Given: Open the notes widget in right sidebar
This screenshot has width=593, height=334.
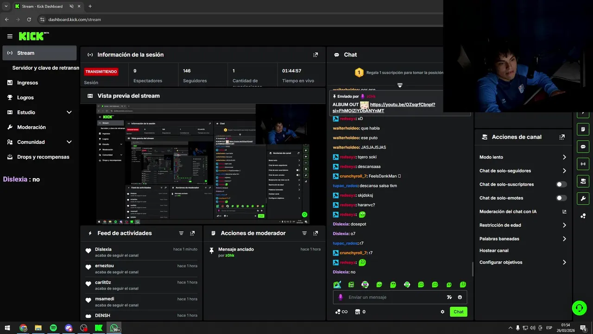Looking at the screenshot, I should [x=583, y=129].
